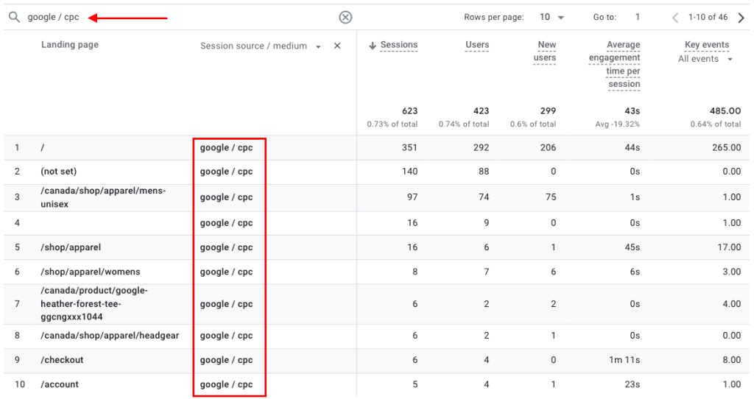The image size is (754, 399).
Task: Select the /shop/apparel/womens landing page
Action: 91,272
